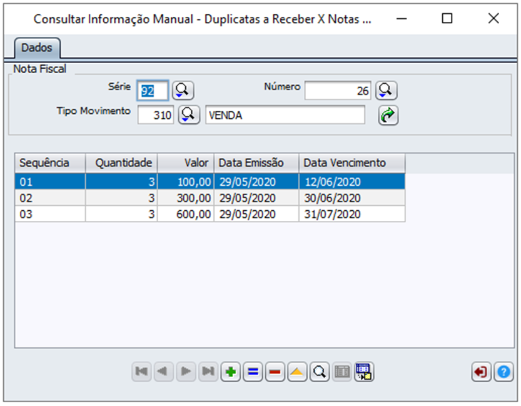The image size is (521, 406).
Task: Maximize the Consultar Informação Manual window
Action: coord(447,18)
